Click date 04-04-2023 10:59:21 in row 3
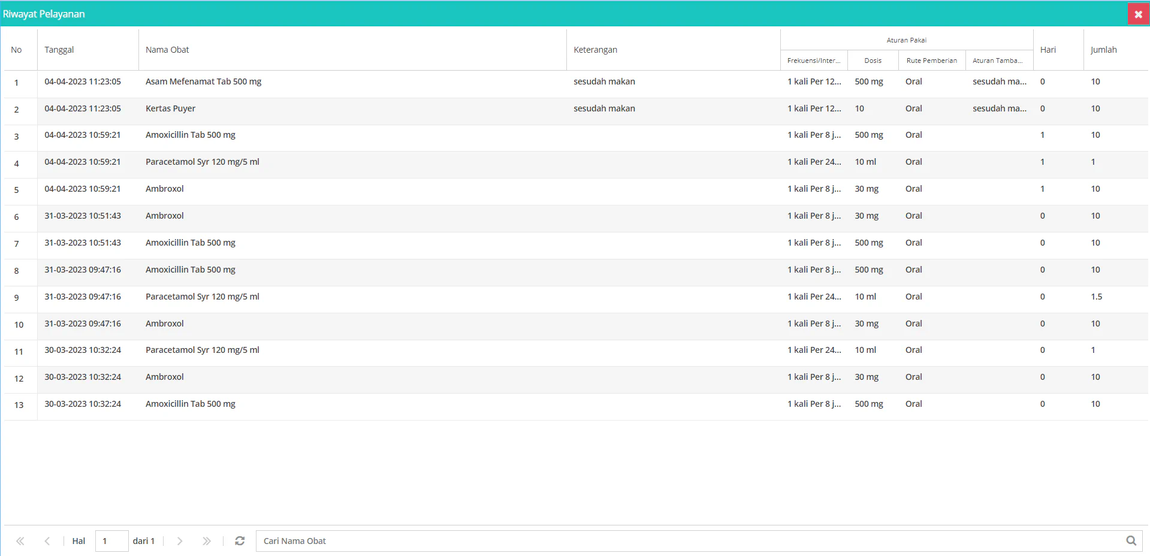 pyautogui.click(x=83, y=135)
